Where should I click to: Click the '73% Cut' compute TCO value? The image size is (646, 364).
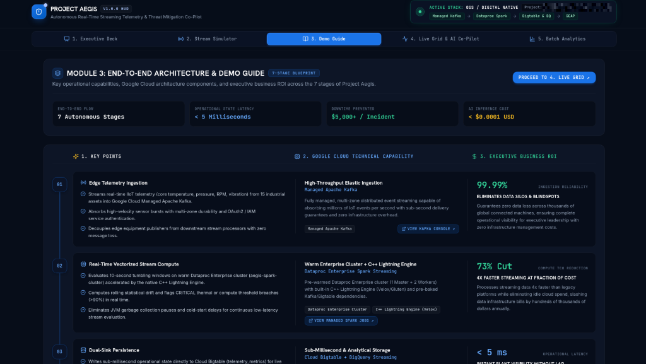click(x=495, y=266)
